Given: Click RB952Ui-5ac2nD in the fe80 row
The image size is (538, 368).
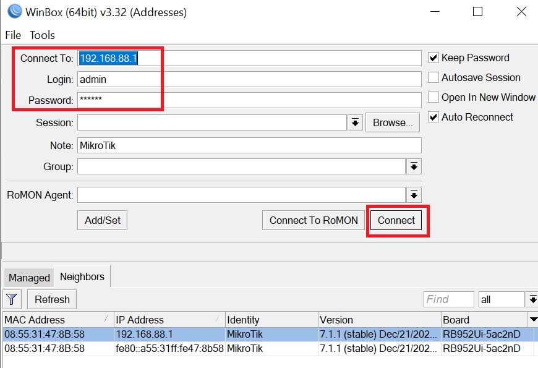Looking at the screenshot, I should coord(481,348).
